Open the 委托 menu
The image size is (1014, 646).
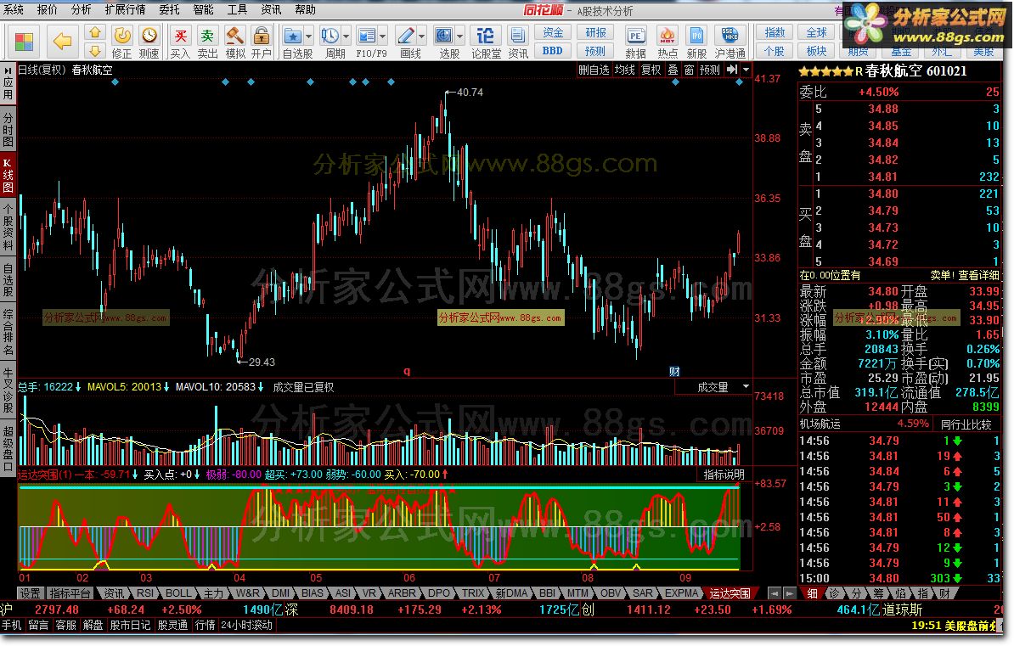point(170,9)
